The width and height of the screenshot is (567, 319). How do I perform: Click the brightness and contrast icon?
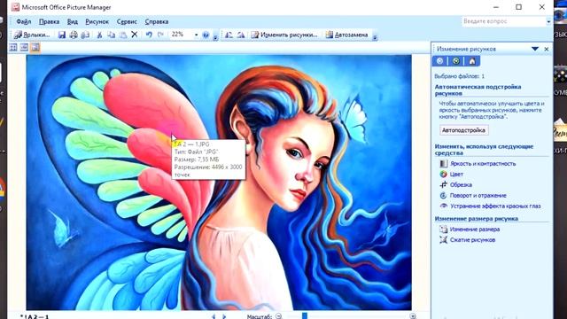443,163
